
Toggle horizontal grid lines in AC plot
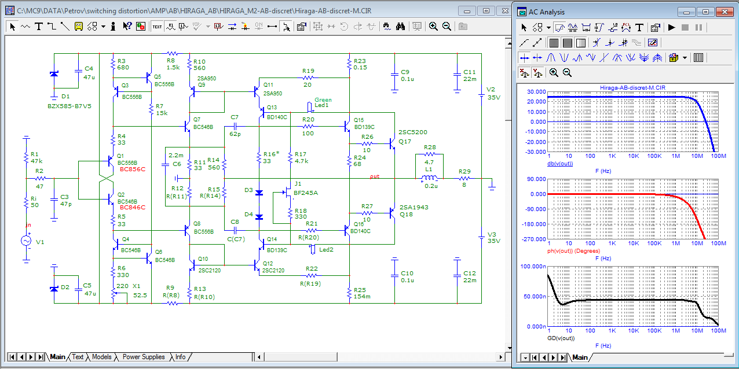point(568,42)
